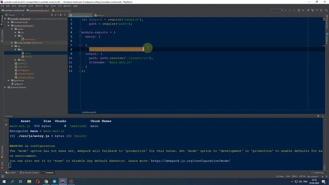
Task: Open the Tools menu
Action: pyautogui.click(x=53, y=6)
